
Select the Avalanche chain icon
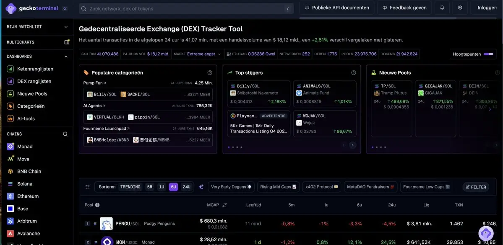(10, 233)
